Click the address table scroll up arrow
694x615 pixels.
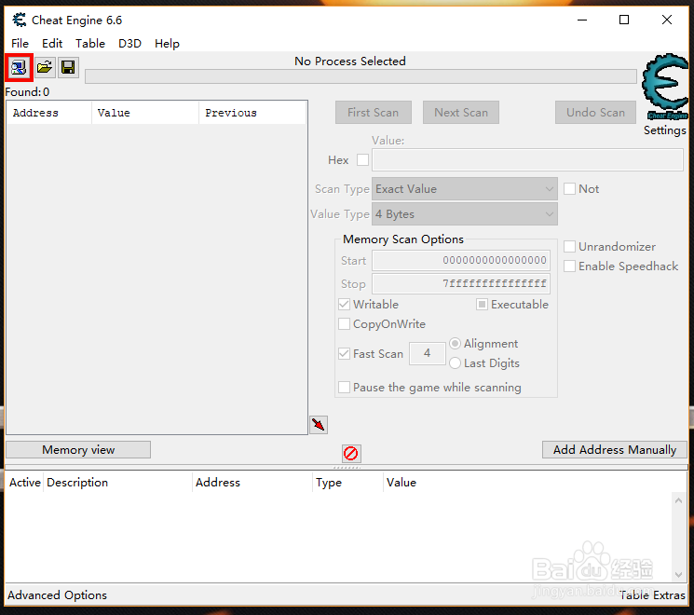[678, 500]
